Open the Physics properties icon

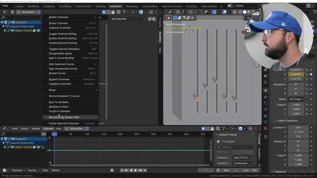pos(265,109)
